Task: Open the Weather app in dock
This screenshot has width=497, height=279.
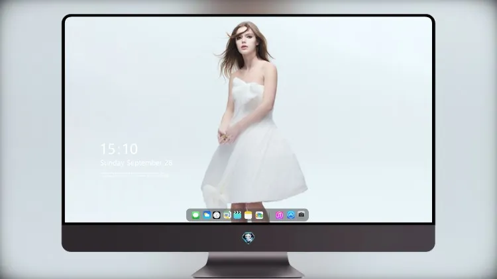Action: [x=207, y=215]
